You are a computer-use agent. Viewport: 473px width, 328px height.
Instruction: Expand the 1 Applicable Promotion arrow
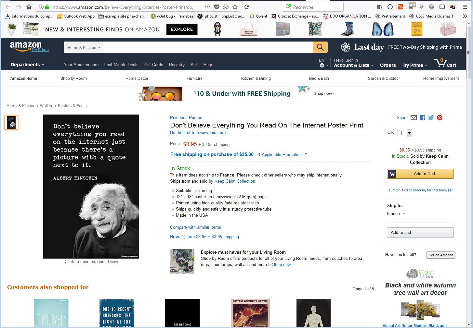[306, 154]
